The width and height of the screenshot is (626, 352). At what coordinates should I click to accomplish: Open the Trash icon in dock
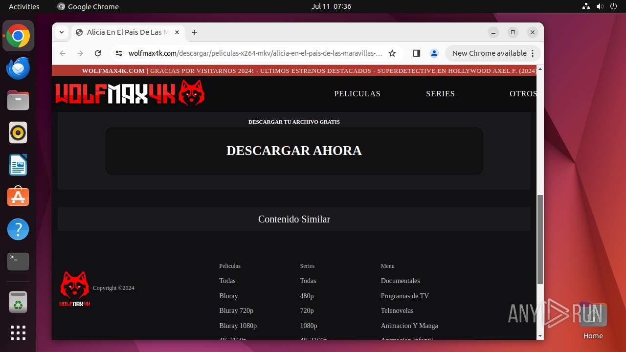click(x=18, y=303)
